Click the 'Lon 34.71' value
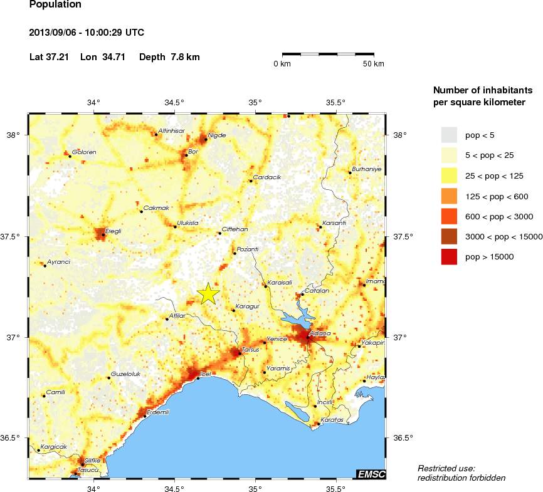Image resolution: width=543 pixels, height=492 pixels. click(x=103, y=57)
